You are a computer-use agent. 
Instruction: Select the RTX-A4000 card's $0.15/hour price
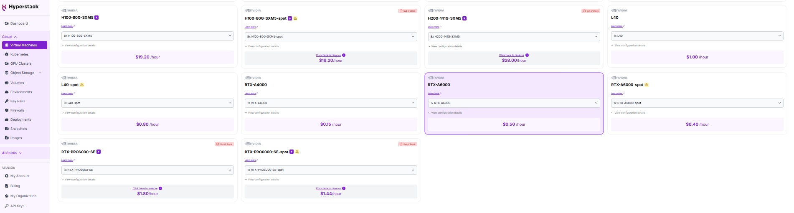330,124
